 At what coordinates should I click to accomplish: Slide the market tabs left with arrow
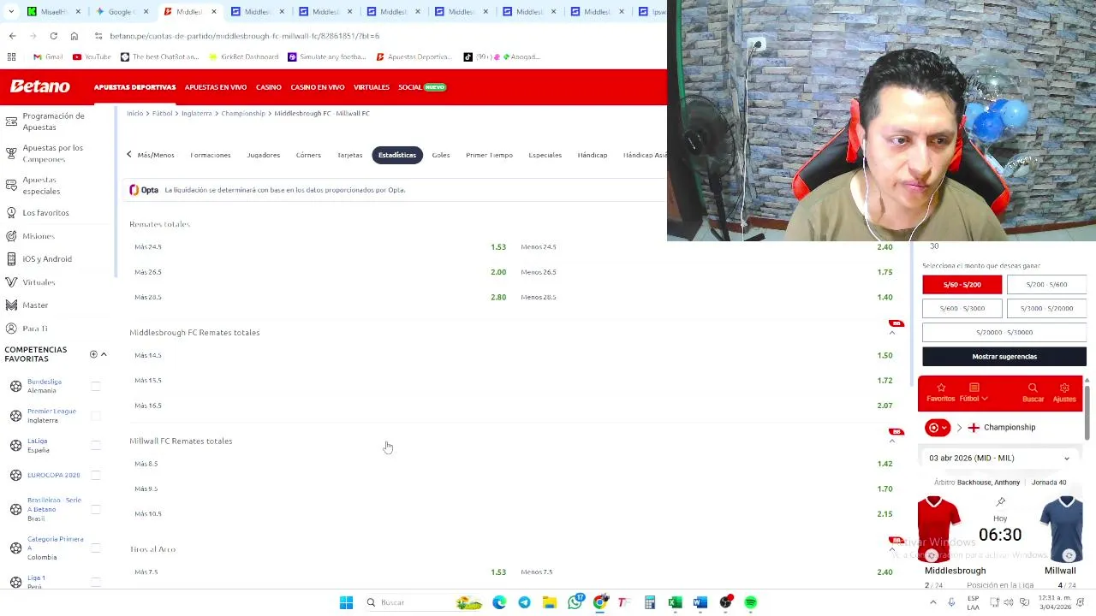click(129, 155)
